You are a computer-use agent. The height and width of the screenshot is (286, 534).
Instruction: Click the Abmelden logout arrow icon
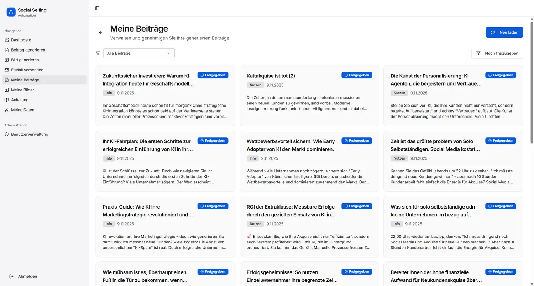click(x=11, y=276)
